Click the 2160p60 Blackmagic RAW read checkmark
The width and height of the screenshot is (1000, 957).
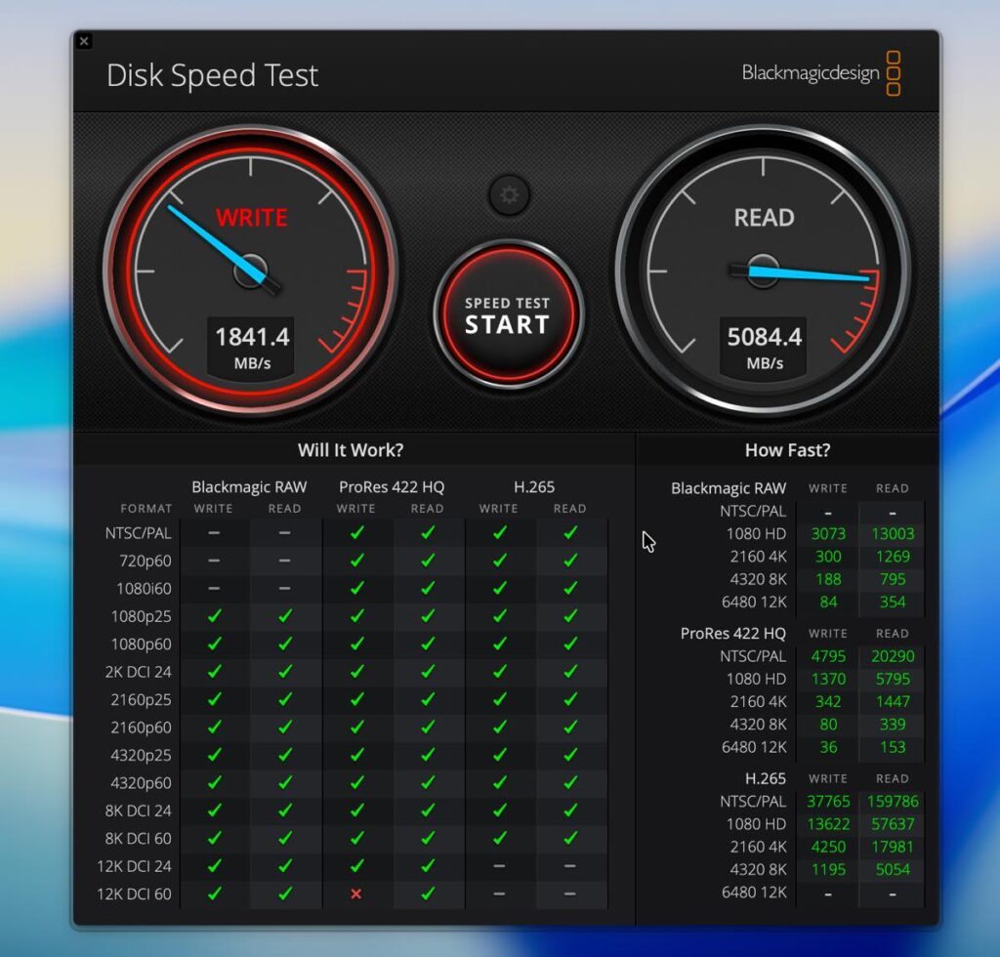(x=285, y=727)
